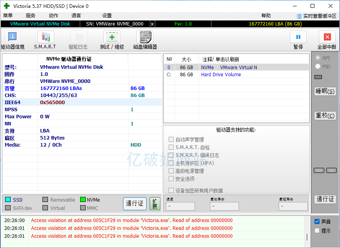The height and width of the screenshot is (248, 340).
Task: Launch the 磁盘编辑器 disk editor
Action: point(145,37)
